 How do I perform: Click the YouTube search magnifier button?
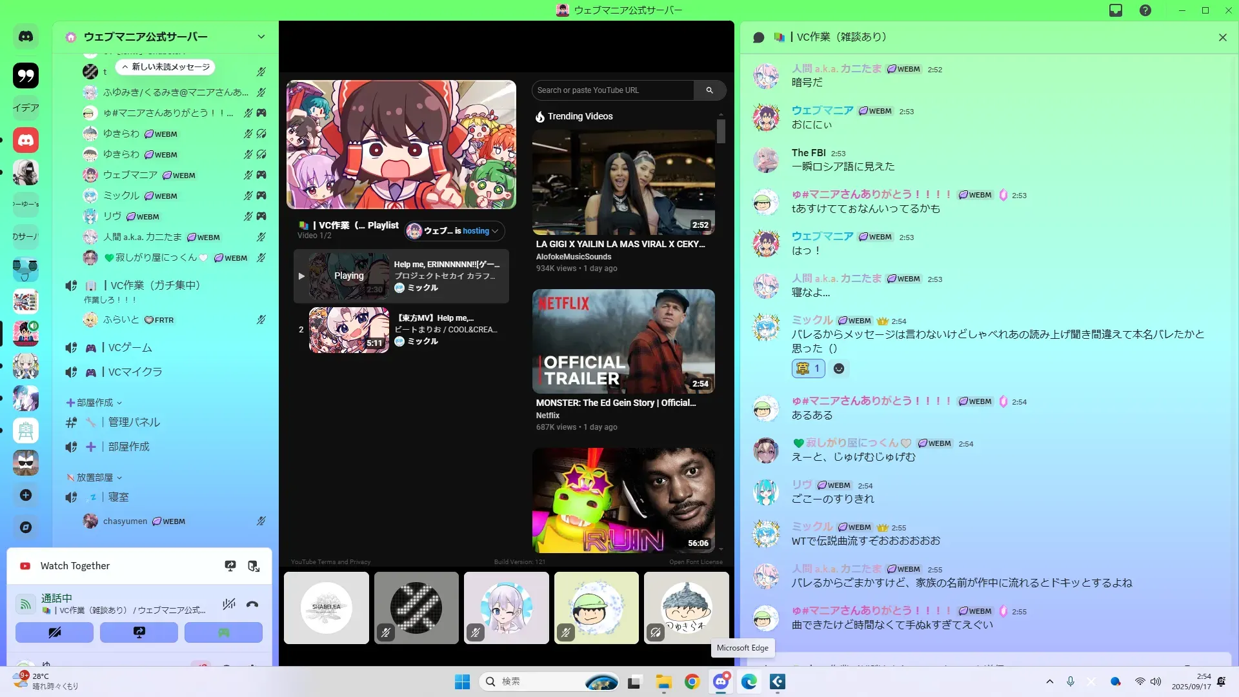(709, 90)
